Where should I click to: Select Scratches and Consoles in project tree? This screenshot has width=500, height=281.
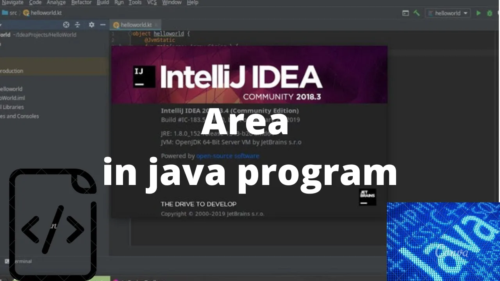[x=19, y=116]
